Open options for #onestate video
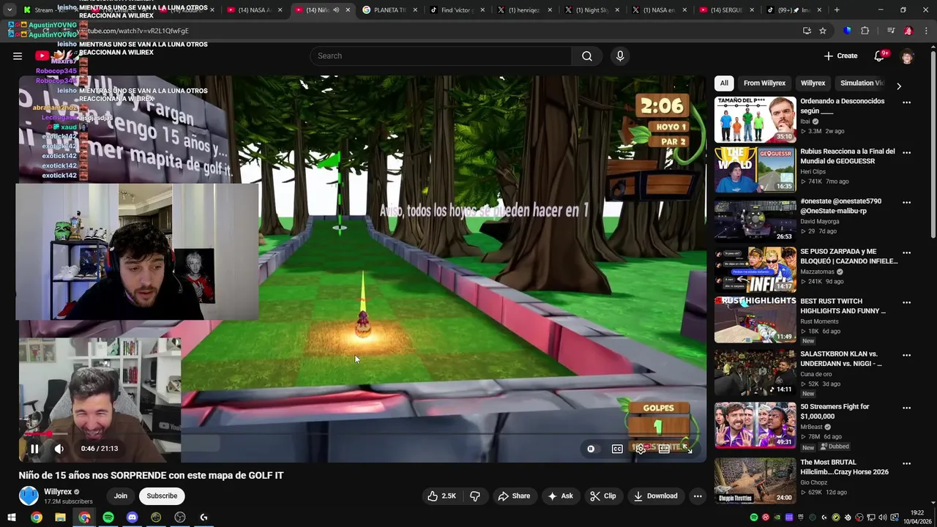937x527 pixels. [907, 202]
